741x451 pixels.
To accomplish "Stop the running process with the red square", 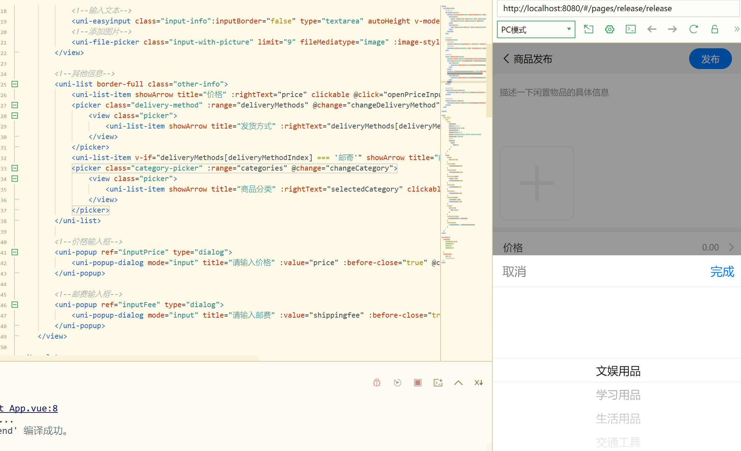I will (417, 383).
